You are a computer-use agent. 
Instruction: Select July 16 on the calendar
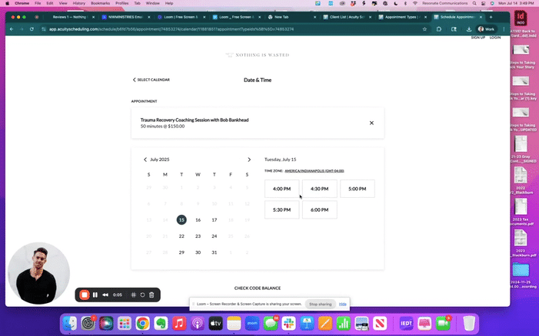pyautogui.click(x=198, y=219)
